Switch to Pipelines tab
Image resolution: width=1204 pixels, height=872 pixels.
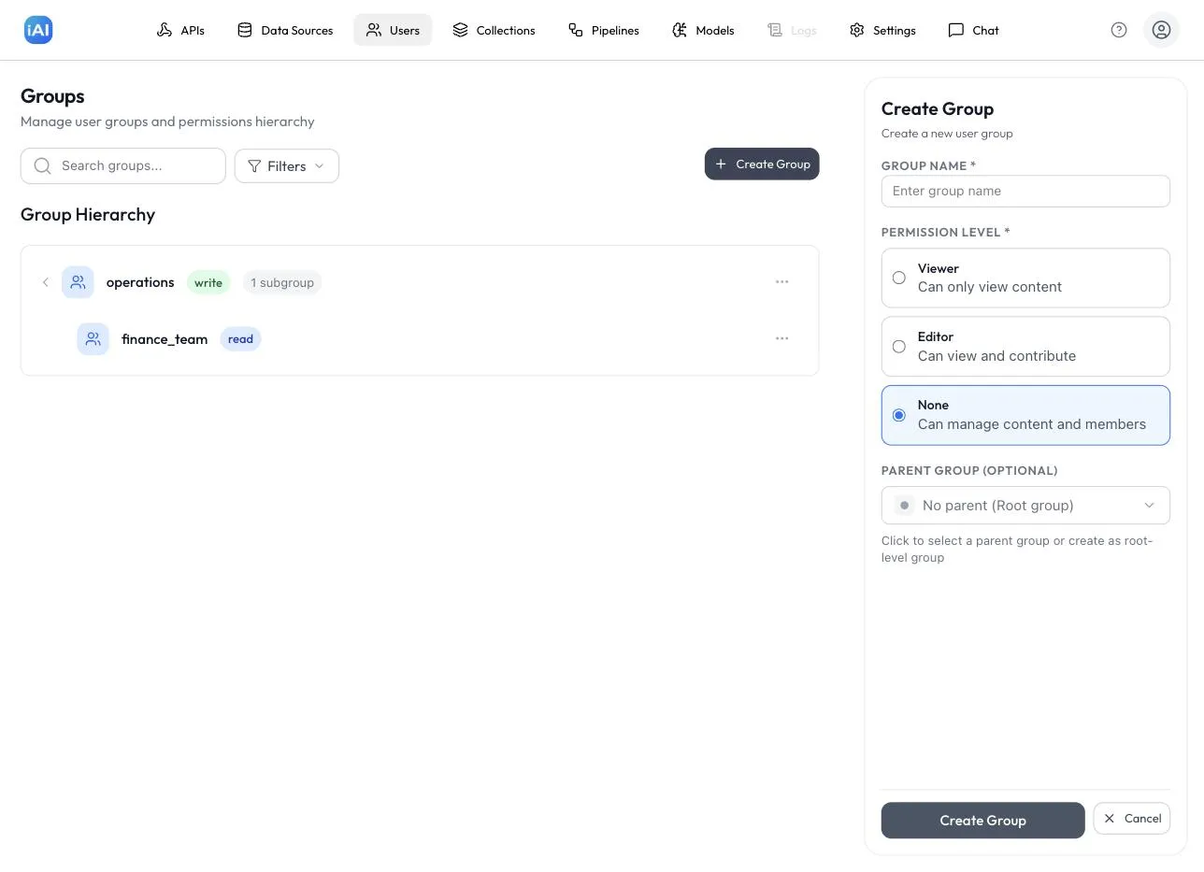pyautogui.click(x=604, y=30)
